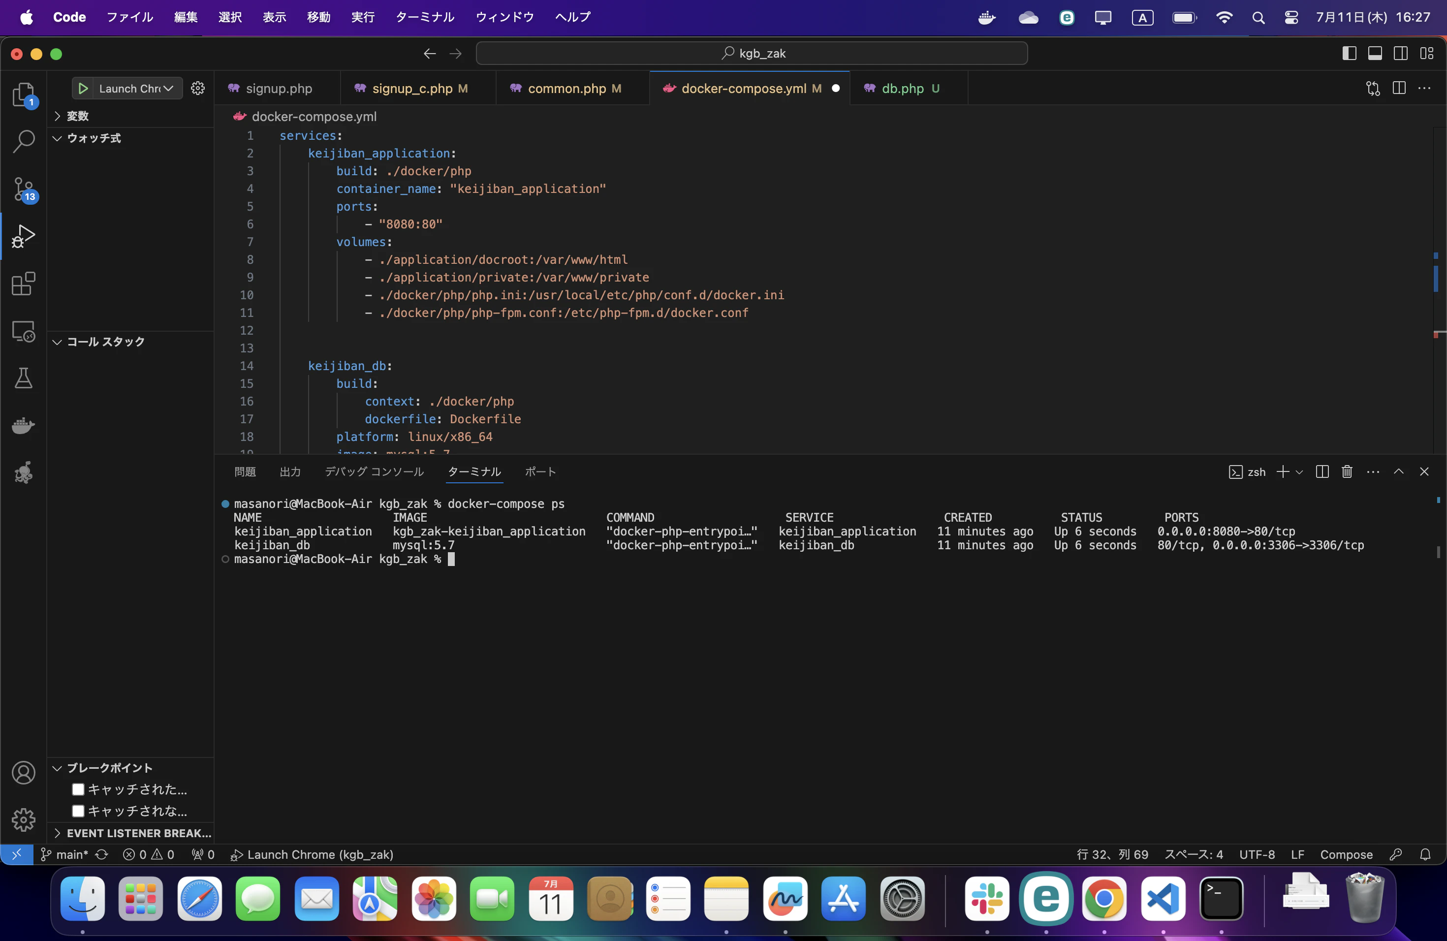Start debugging with green play button
Image resolution: width=1447 pixels, height=941 pixels.
[x=83, y=89]
